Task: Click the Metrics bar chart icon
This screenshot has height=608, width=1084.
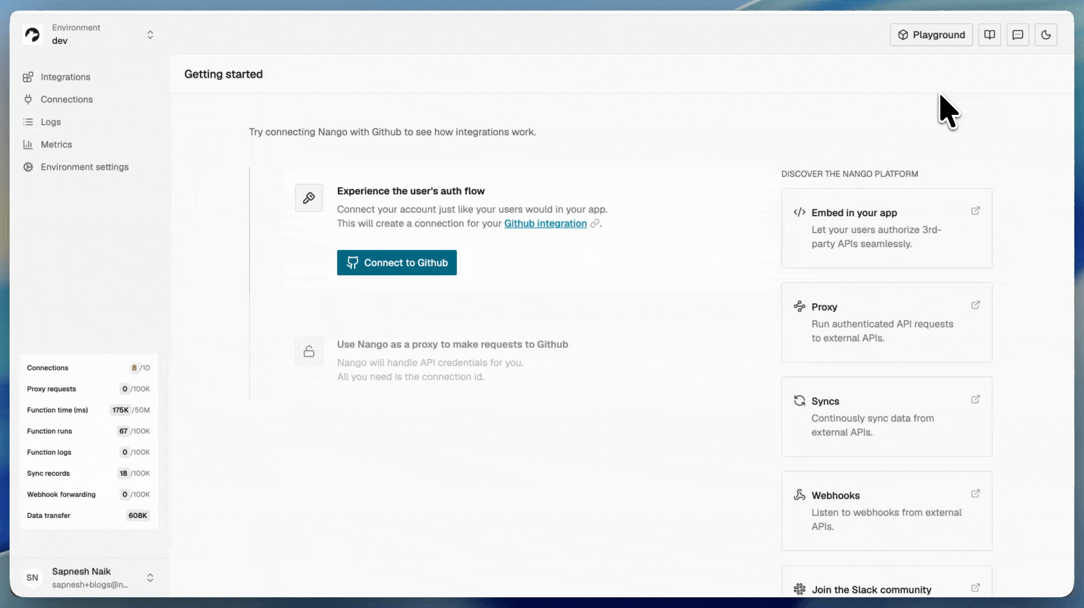Action: click(28, 145)
